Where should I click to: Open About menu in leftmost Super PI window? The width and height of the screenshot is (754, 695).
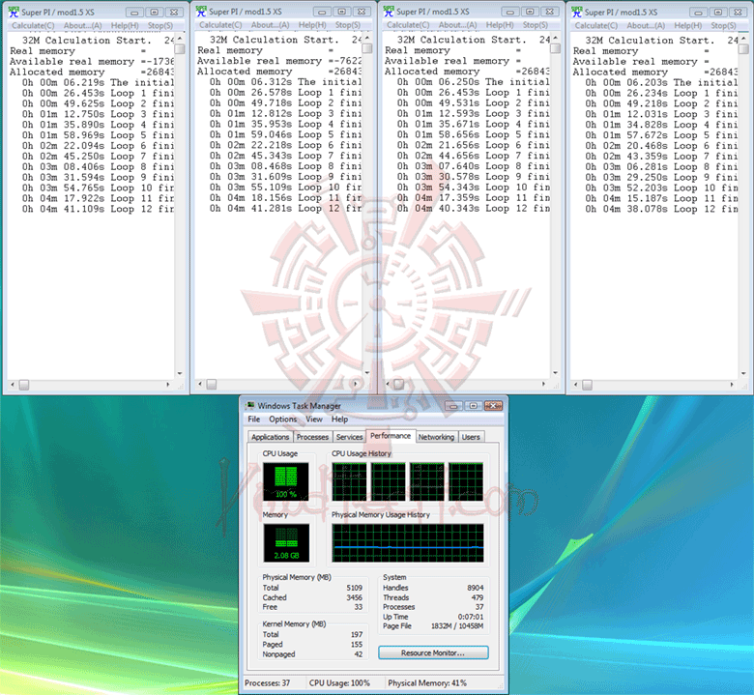pyautogui.click(x=83, y=25)
